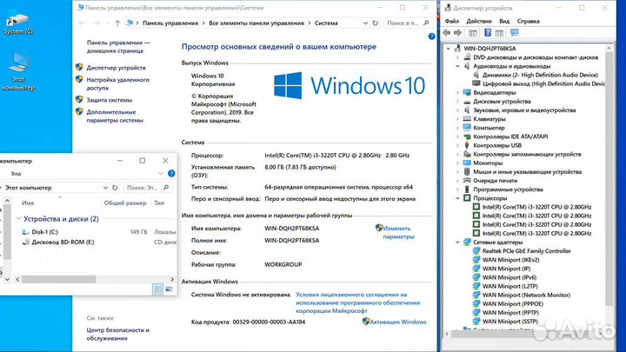Open 'Дополнительные параметры системы' link
Viewport: 626px width, 352px height.
click(115, 116)
